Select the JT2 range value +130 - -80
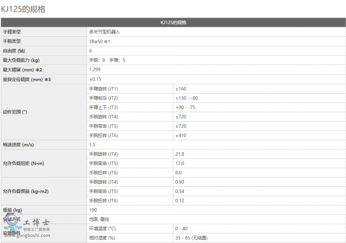Viewport: 346px width, 243px height. click(x=187, y=98)
